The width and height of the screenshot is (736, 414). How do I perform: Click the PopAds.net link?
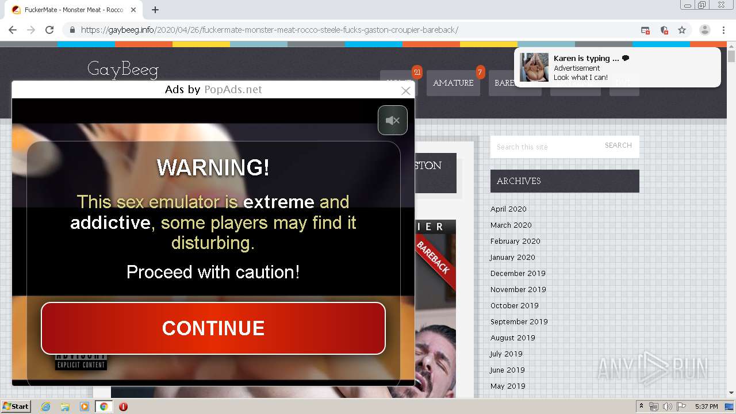(x=233, y=89)
